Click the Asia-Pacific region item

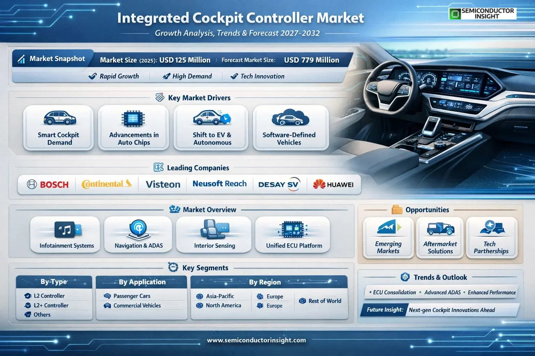[x=215, y=296]
